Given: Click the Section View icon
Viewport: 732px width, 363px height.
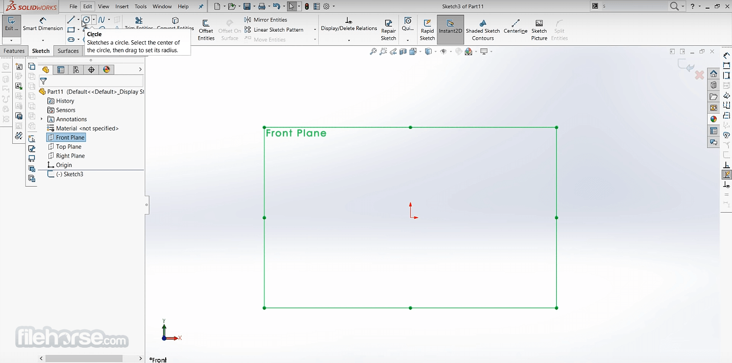Looking at the screenshot, I should [403, 51].
